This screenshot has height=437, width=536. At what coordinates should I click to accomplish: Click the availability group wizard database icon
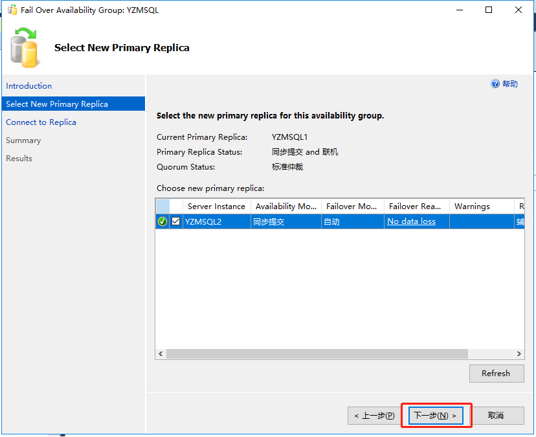25,47
